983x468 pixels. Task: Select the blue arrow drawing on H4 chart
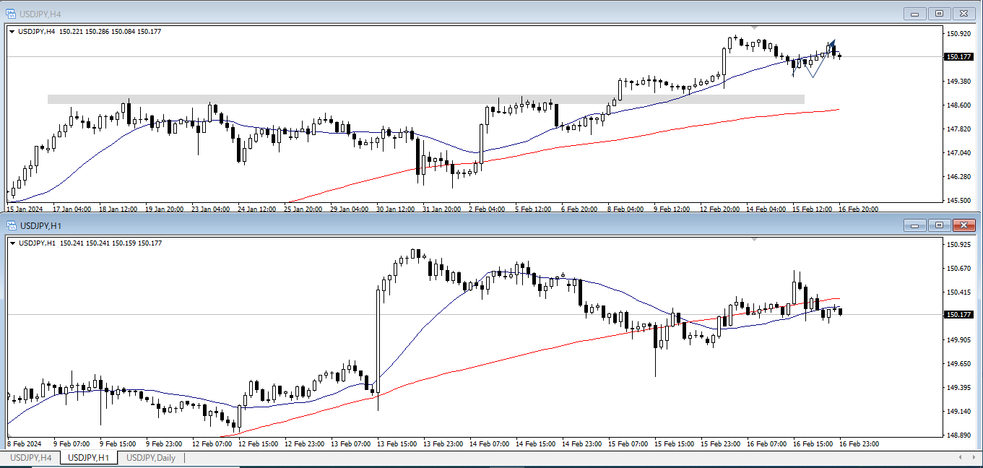click(x=831, y=43)
